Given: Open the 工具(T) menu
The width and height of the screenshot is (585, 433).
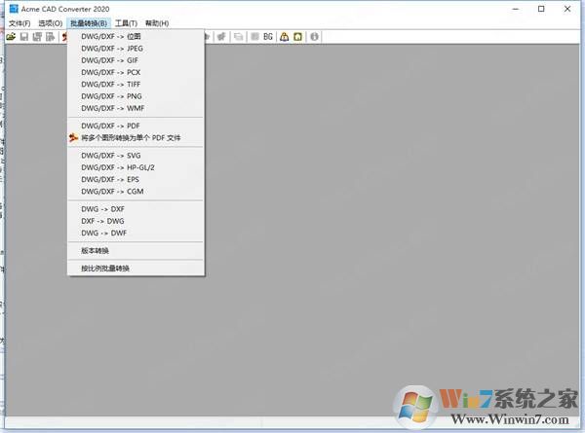Looking at the screenshot, I should pyautogui.click(x=126, y=23).
